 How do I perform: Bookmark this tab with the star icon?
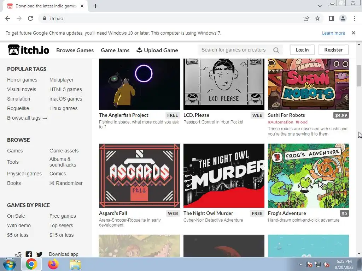(x=317, y=18)
